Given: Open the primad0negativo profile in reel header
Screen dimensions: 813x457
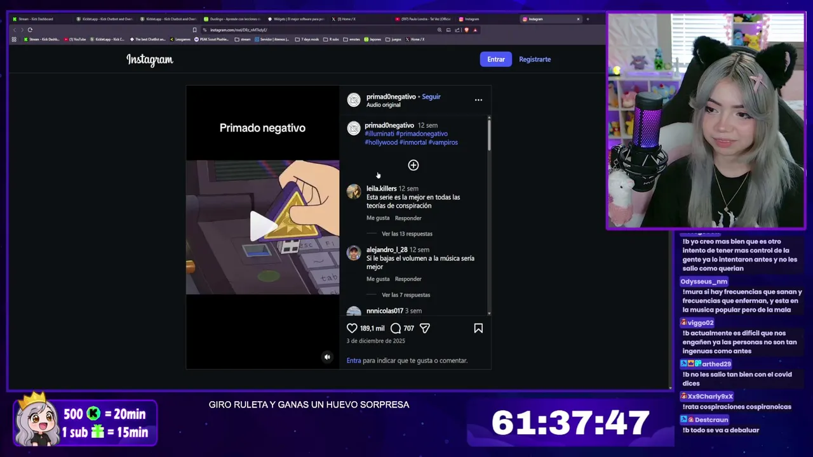Looking at the screenshot, I should pyautogui.click(x=391, y=96).
